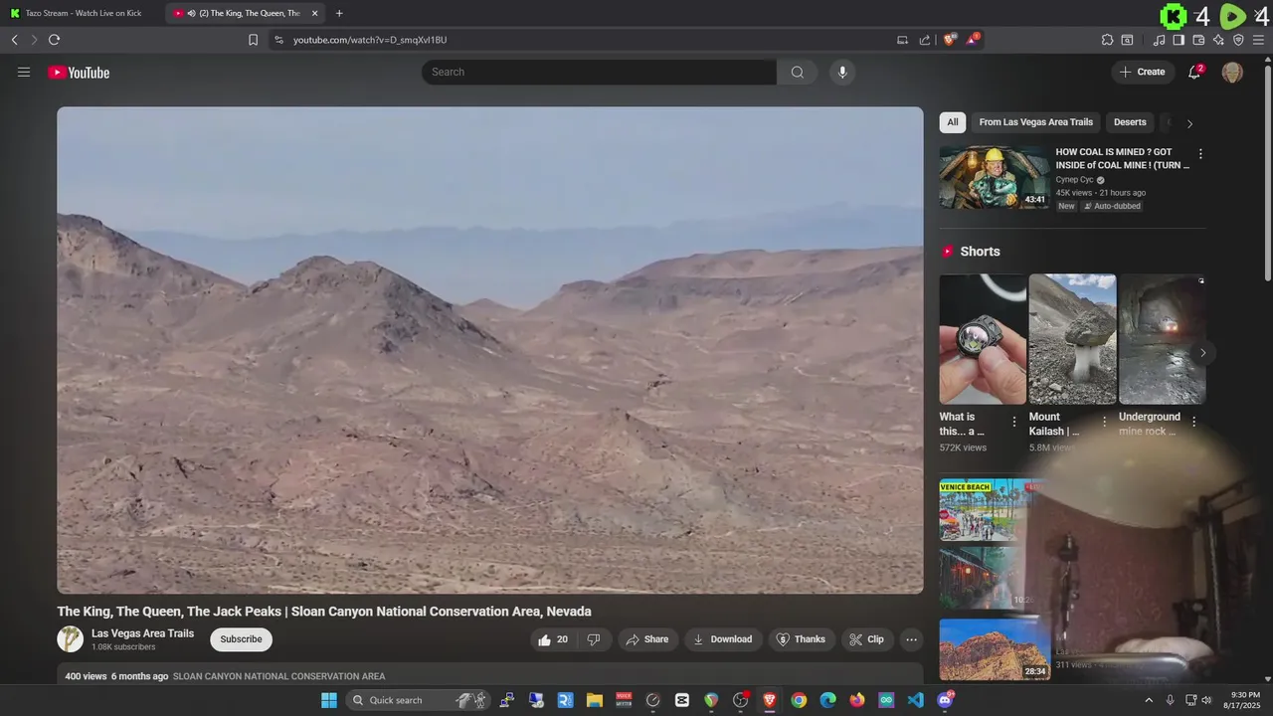Open the YouTube notifications bell
The image size is (1273, 716).
coord(1194,72)
